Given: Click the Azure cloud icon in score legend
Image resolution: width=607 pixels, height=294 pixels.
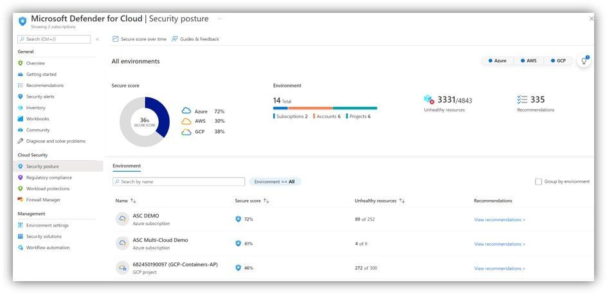Looking at the screenshot, I should 186,111.
